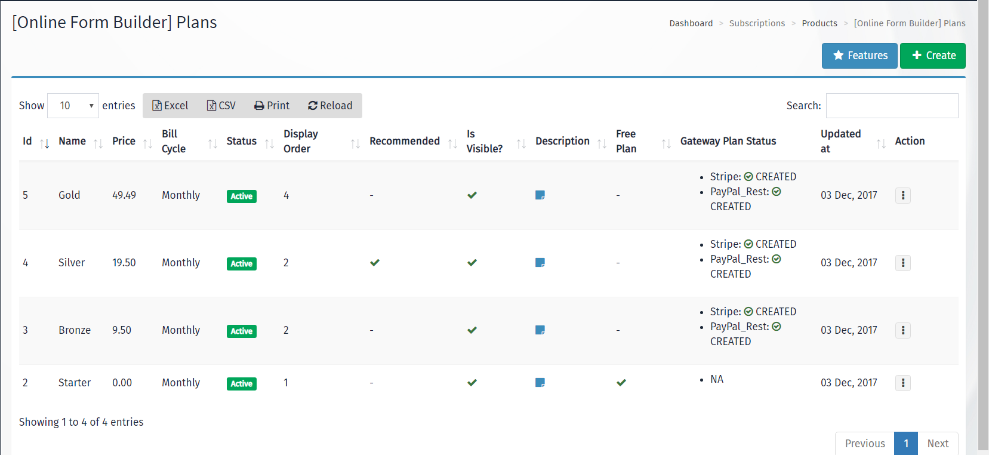Open the Features button

click(x=859, y=56)
